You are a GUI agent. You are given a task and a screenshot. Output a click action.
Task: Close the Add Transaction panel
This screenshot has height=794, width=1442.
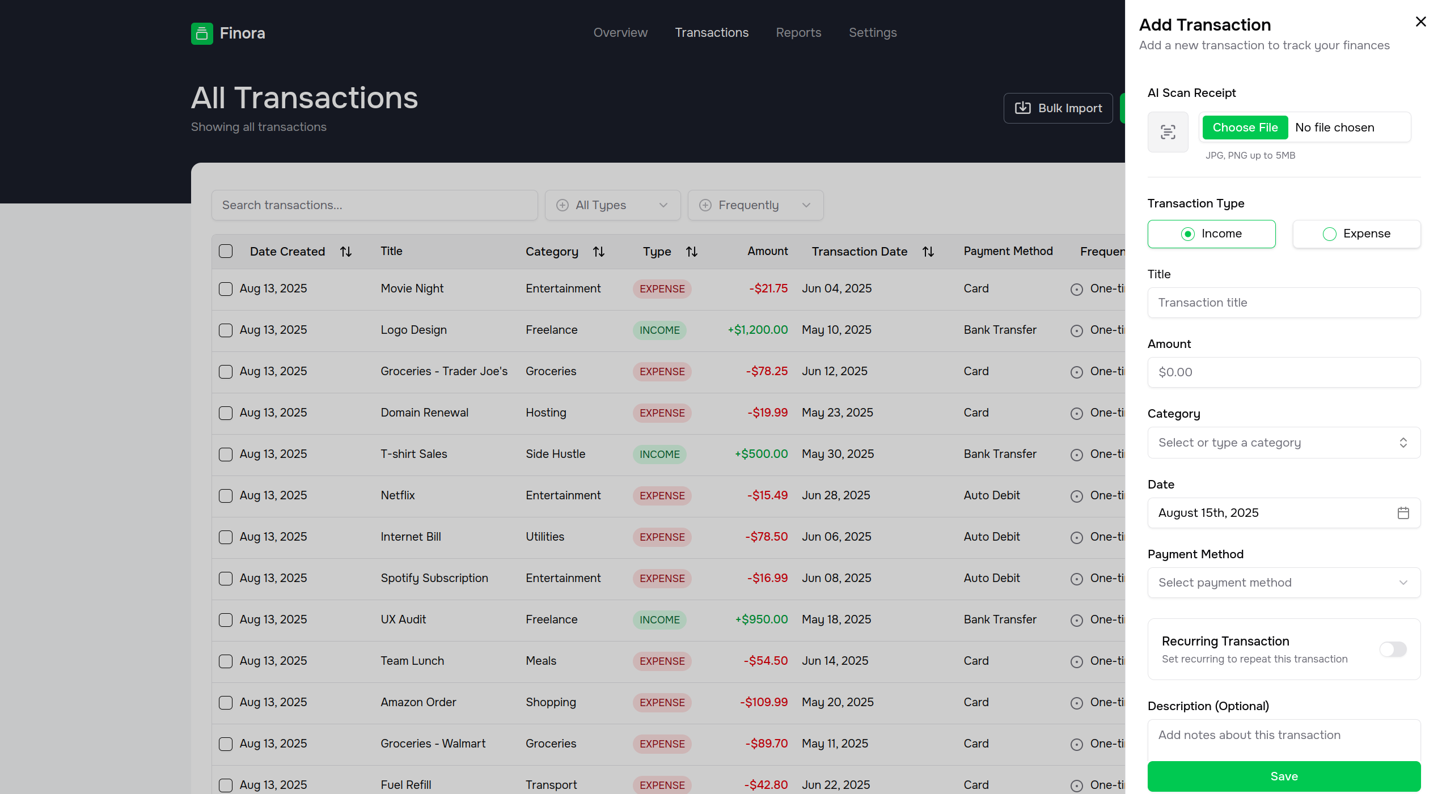(x=1420, y=22)
